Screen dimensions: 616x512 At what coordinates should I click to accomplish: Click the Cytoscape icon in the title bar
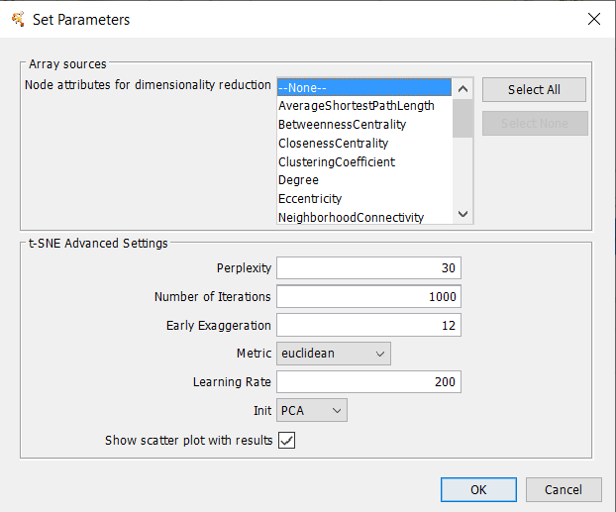tap(18, 19)
